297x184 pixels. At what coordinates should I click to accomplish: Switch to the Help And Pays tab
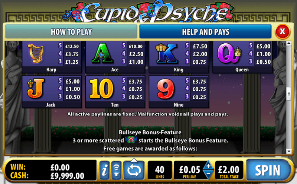click(206, 32)
